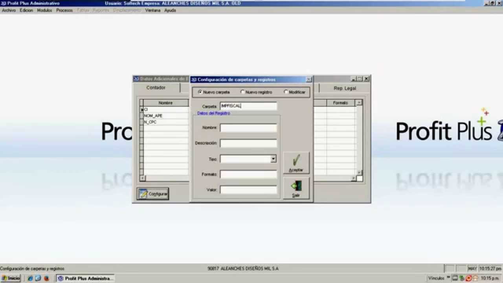This screenshot has width=503, height=283.
Task: Click the MAY status bar indicator
Action: 472,268
